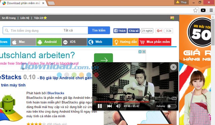The image size is (215, 125).
Task: Click the Android robot tab icon
Action: pos(40,42)
